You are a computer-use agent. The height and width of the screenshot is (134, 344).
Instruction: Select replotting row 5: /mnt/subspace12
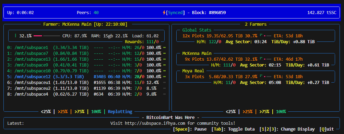(86, 76)
